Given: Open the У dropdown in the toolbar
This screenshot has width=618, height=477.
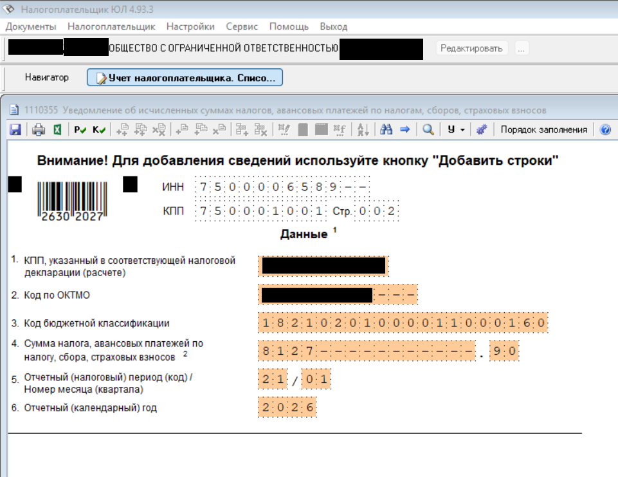Looking at the screenshot, I should 456,129.
